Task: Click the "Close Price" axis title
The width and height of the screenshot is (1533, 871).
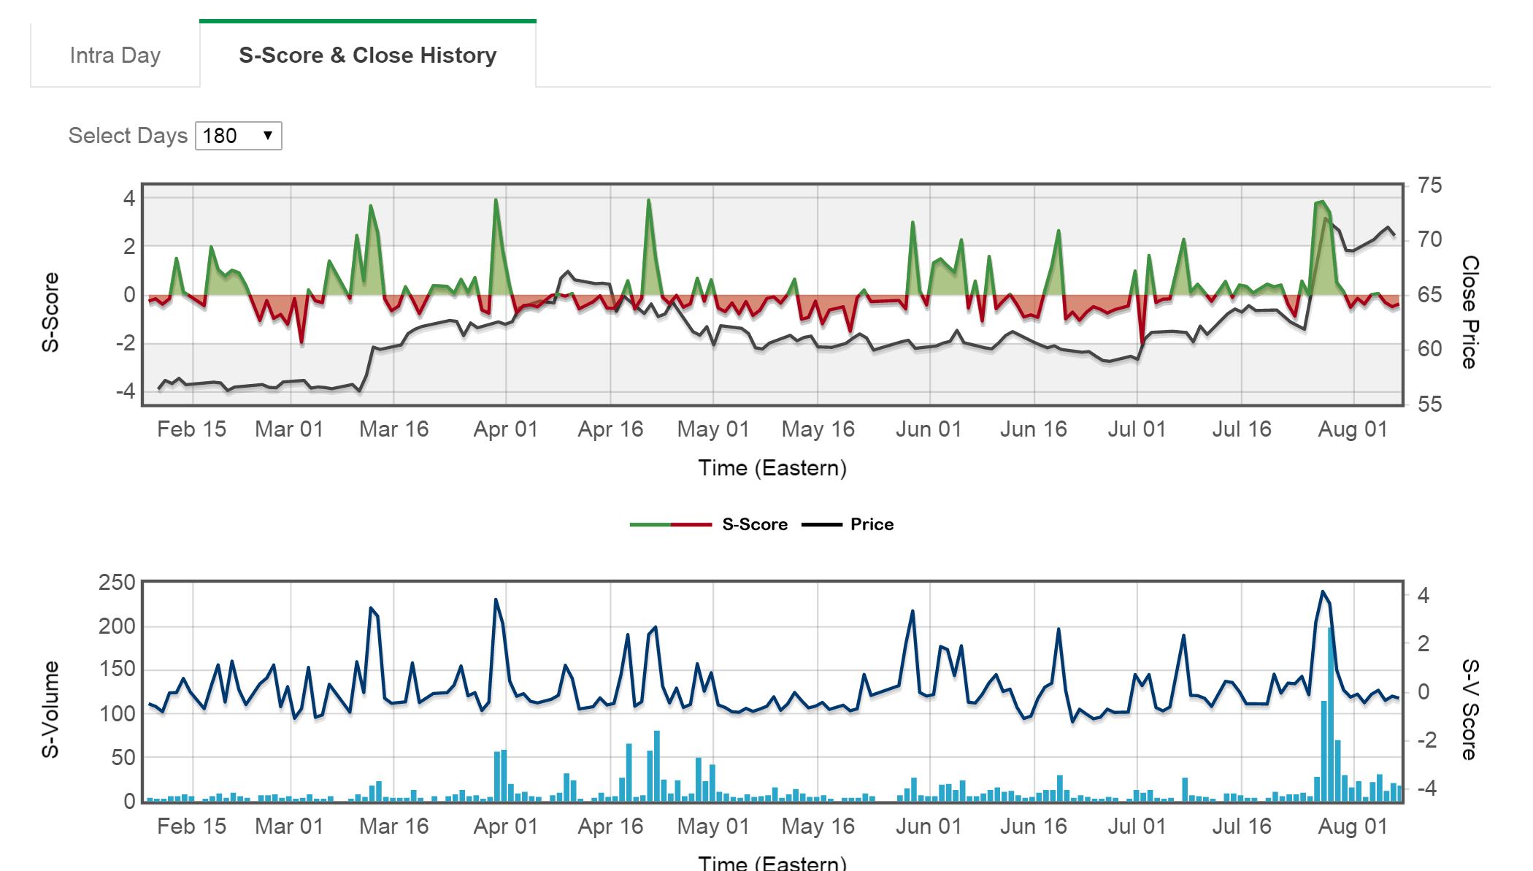Action: (1470, 312)
